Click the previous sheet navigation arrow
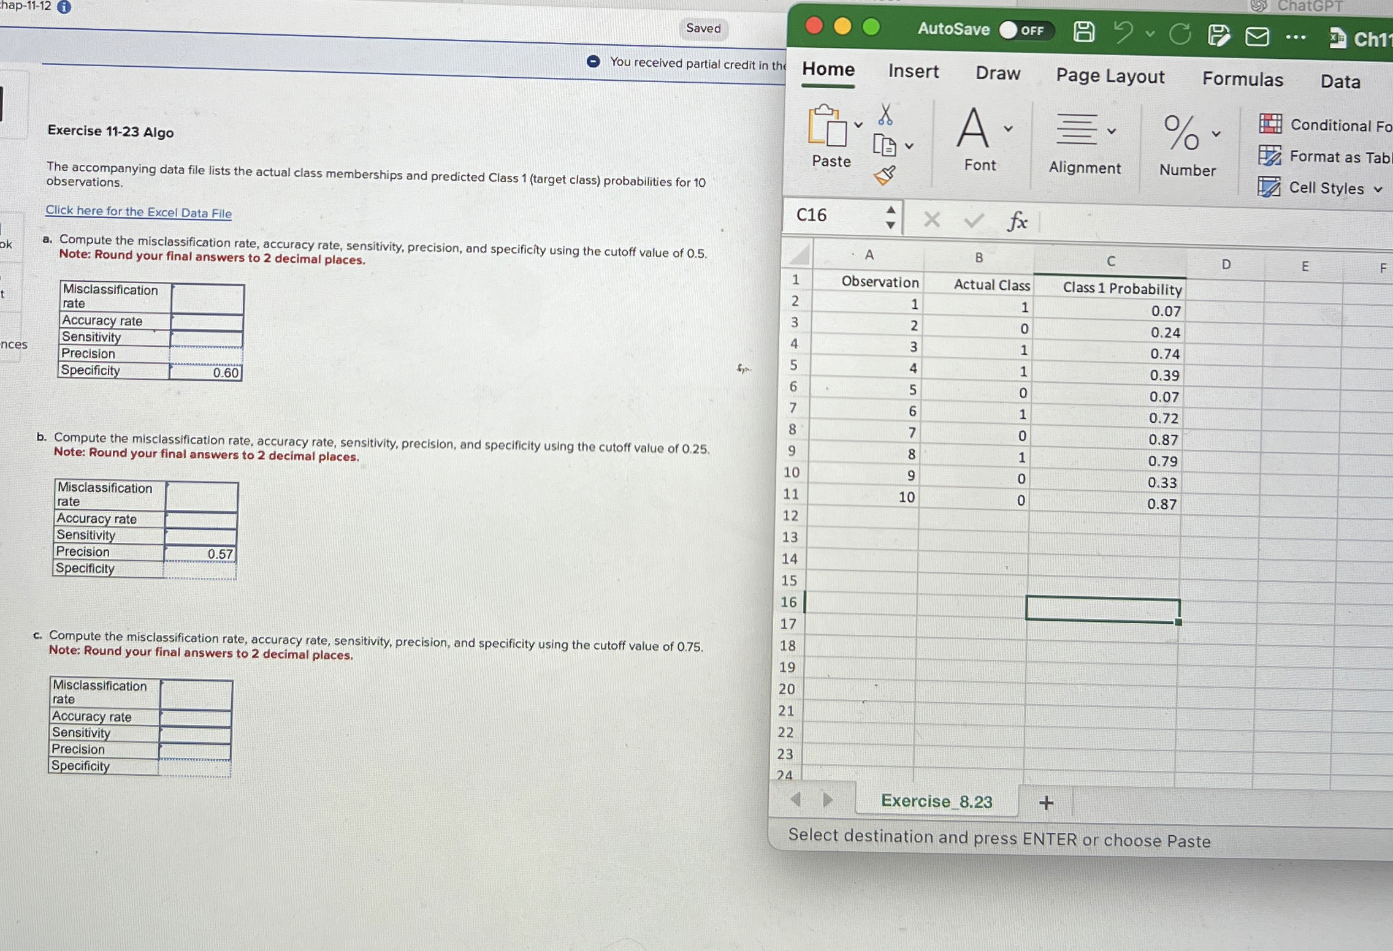This screenshot has width=1393, height=951. 796,799
